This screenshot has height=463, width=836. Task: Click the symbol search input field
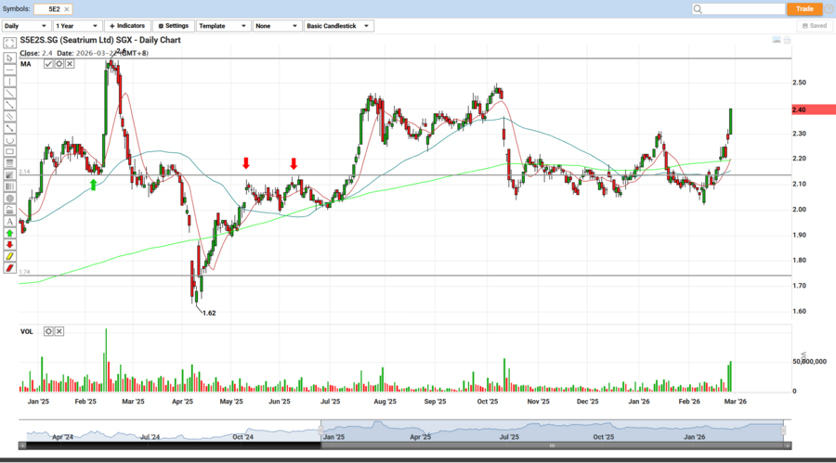(x=738, y=8)
